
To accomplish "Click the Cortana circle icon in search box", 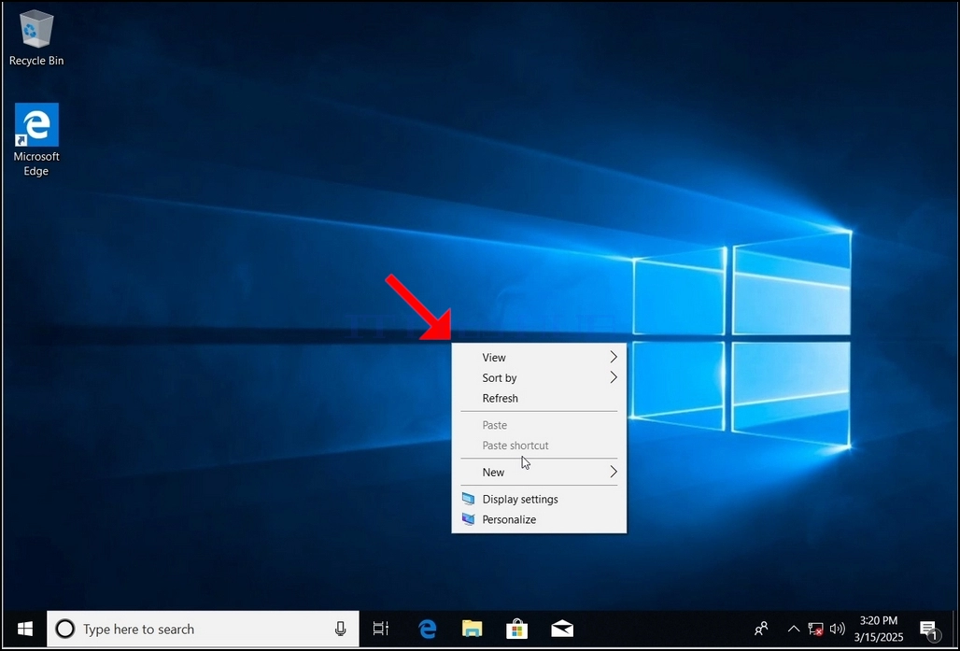I will pos(64,629).
